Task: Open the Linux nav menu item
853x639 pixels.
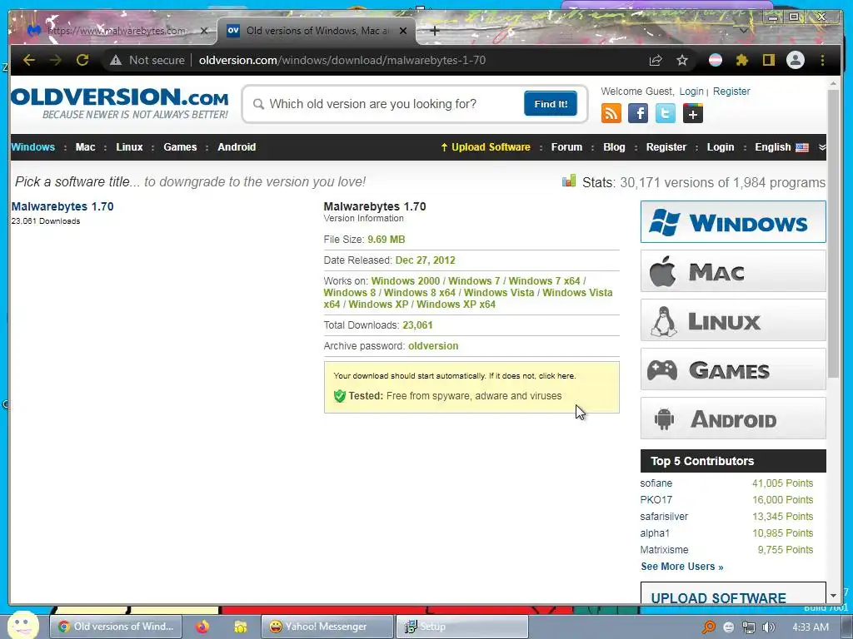Action: click(129, 147)
